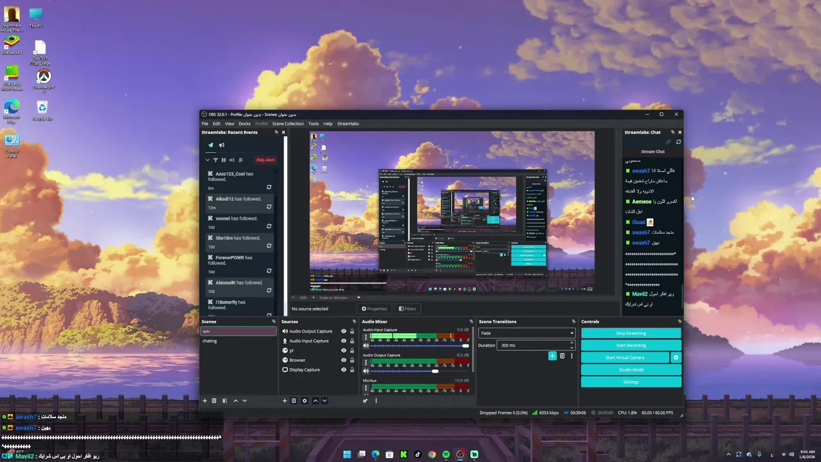This screenshot has width=821, height=462.
Task: Open Tools menu in OBS
Action: tap(314, 124)
